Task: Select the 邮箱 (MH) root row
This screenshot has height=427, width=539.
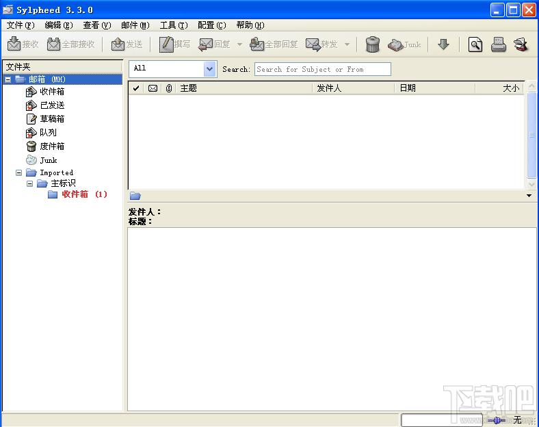Action: [x=62, y=79]
